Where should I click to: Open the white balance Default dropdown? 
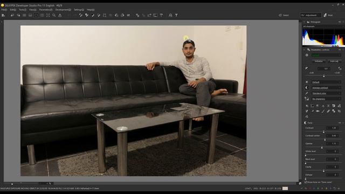coord(326,82)
